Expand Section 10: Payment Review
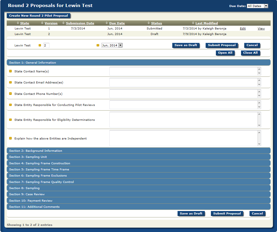The width and height of the screenshot is (277, 232). coord(139,200)
